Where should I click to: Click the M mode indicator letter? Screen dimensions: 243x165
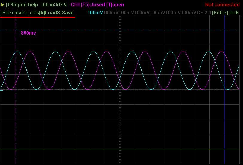pos(3,5)
